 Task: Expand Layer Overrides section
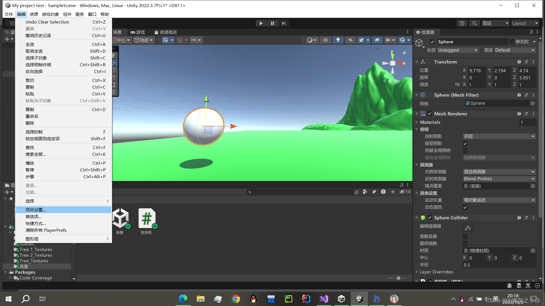coord(417,272)
